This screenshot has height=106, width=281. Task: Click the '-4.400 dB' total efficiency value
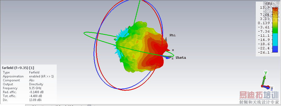coord(36,96)
